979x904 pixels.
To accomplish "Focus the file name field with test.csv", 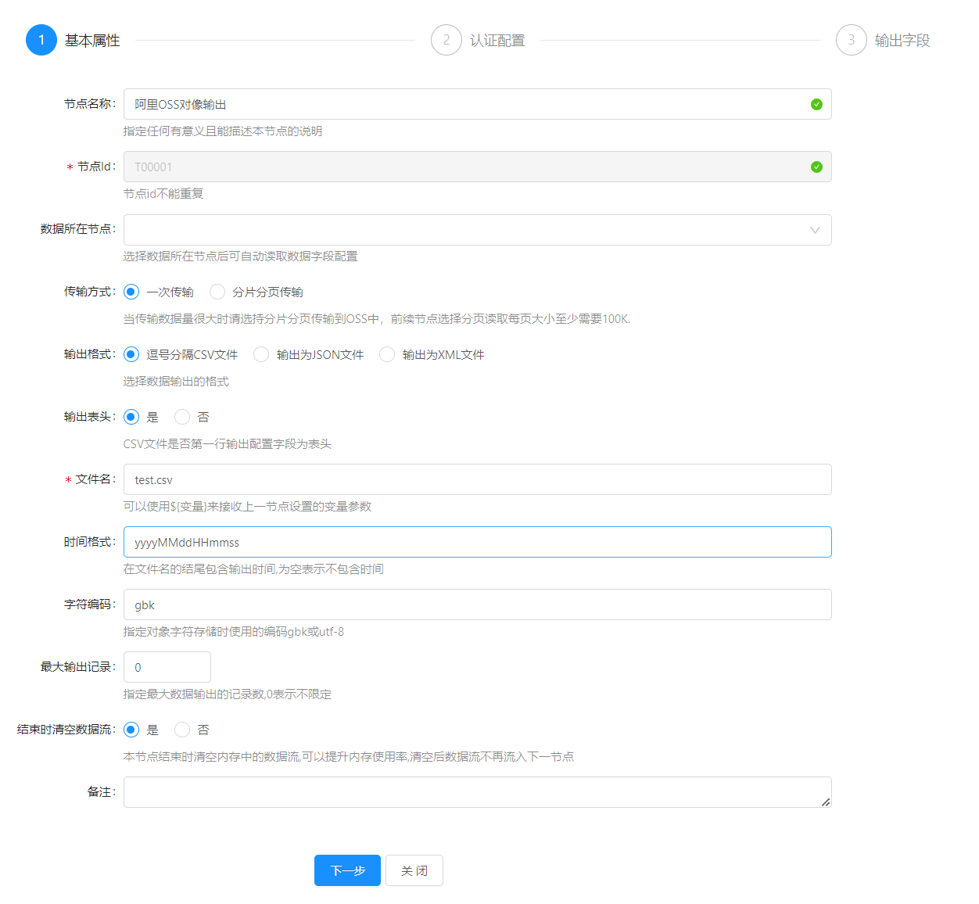I will tap(477, 479).
